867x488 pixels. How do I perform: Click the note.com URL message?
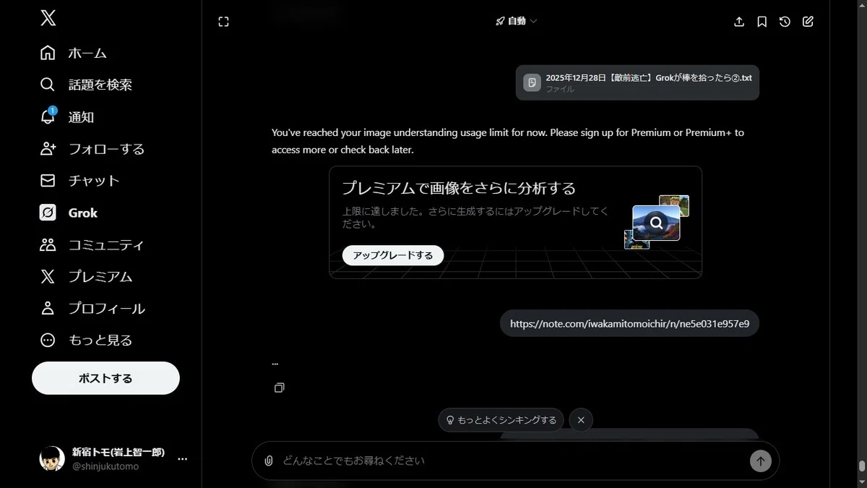(x=629, y=324)
